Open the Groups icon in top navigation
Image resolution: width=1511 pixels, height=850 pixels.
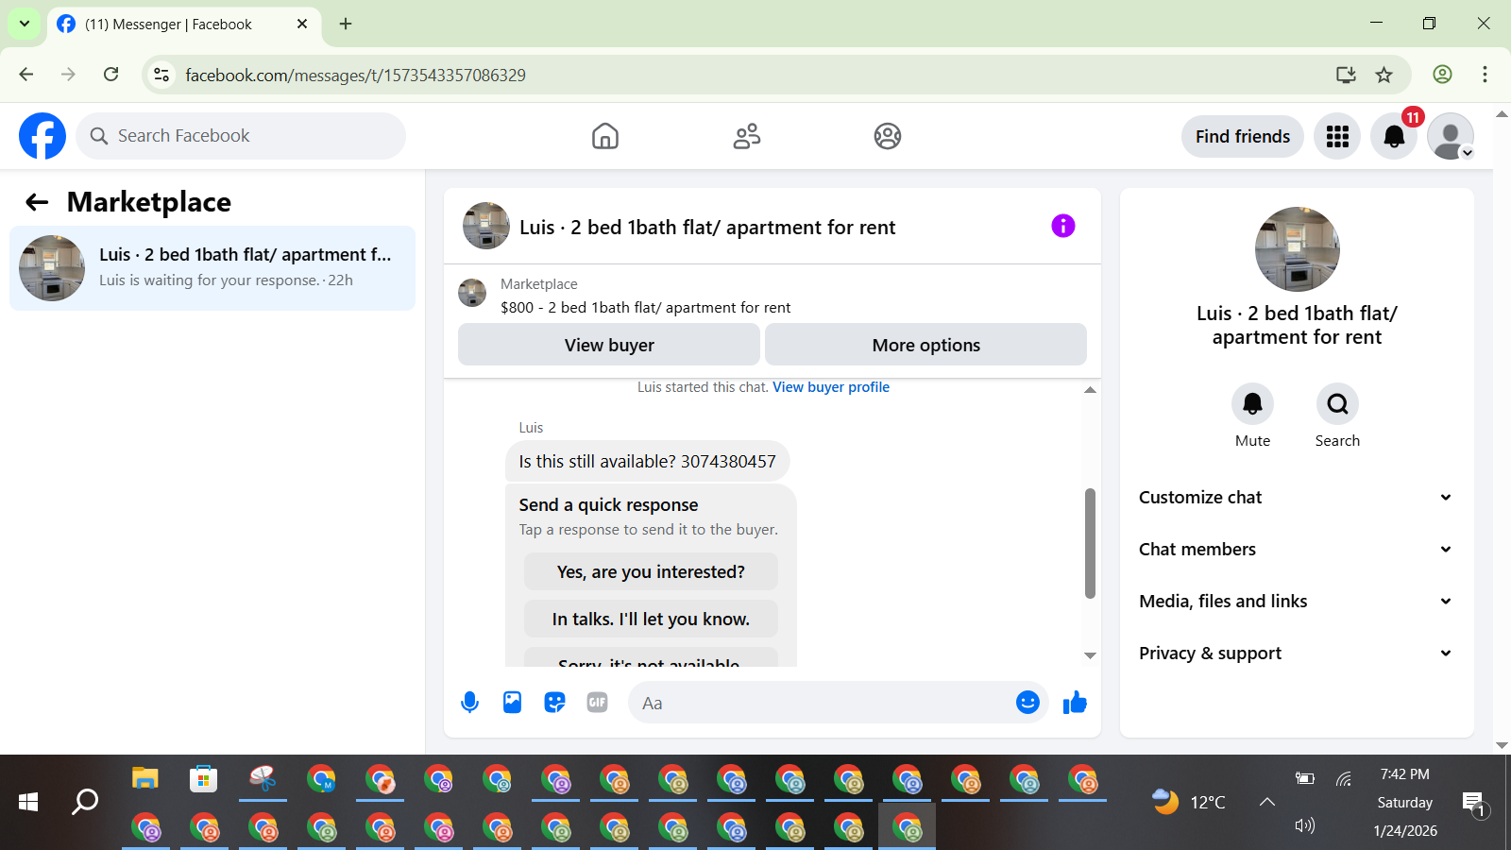888,136
